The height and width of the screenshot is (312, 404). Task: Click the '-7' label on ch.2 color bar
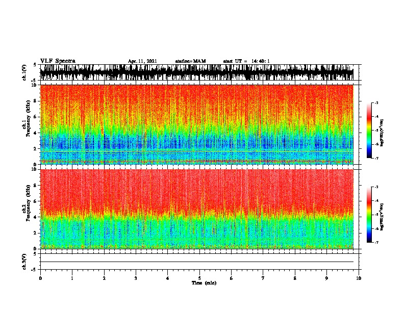[x=376, y=242]
